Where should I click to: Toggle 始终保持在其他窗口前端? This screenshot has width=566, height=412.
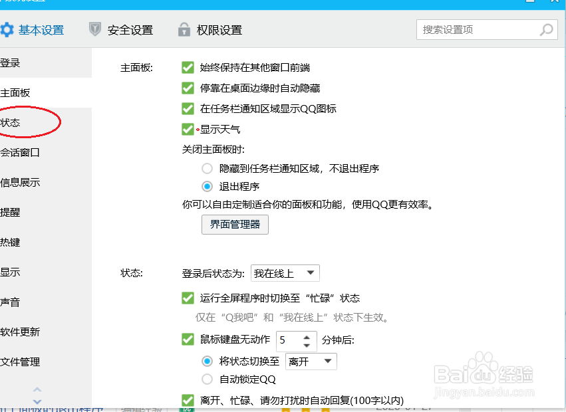[x=187, y=67]
